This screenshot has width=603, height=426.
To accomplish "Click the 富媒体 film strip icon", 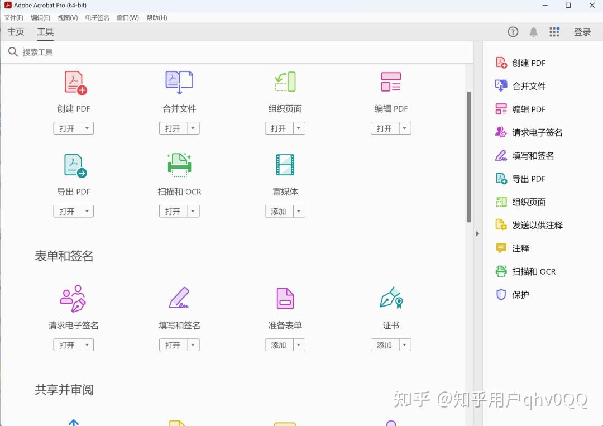I will [285, 165].
